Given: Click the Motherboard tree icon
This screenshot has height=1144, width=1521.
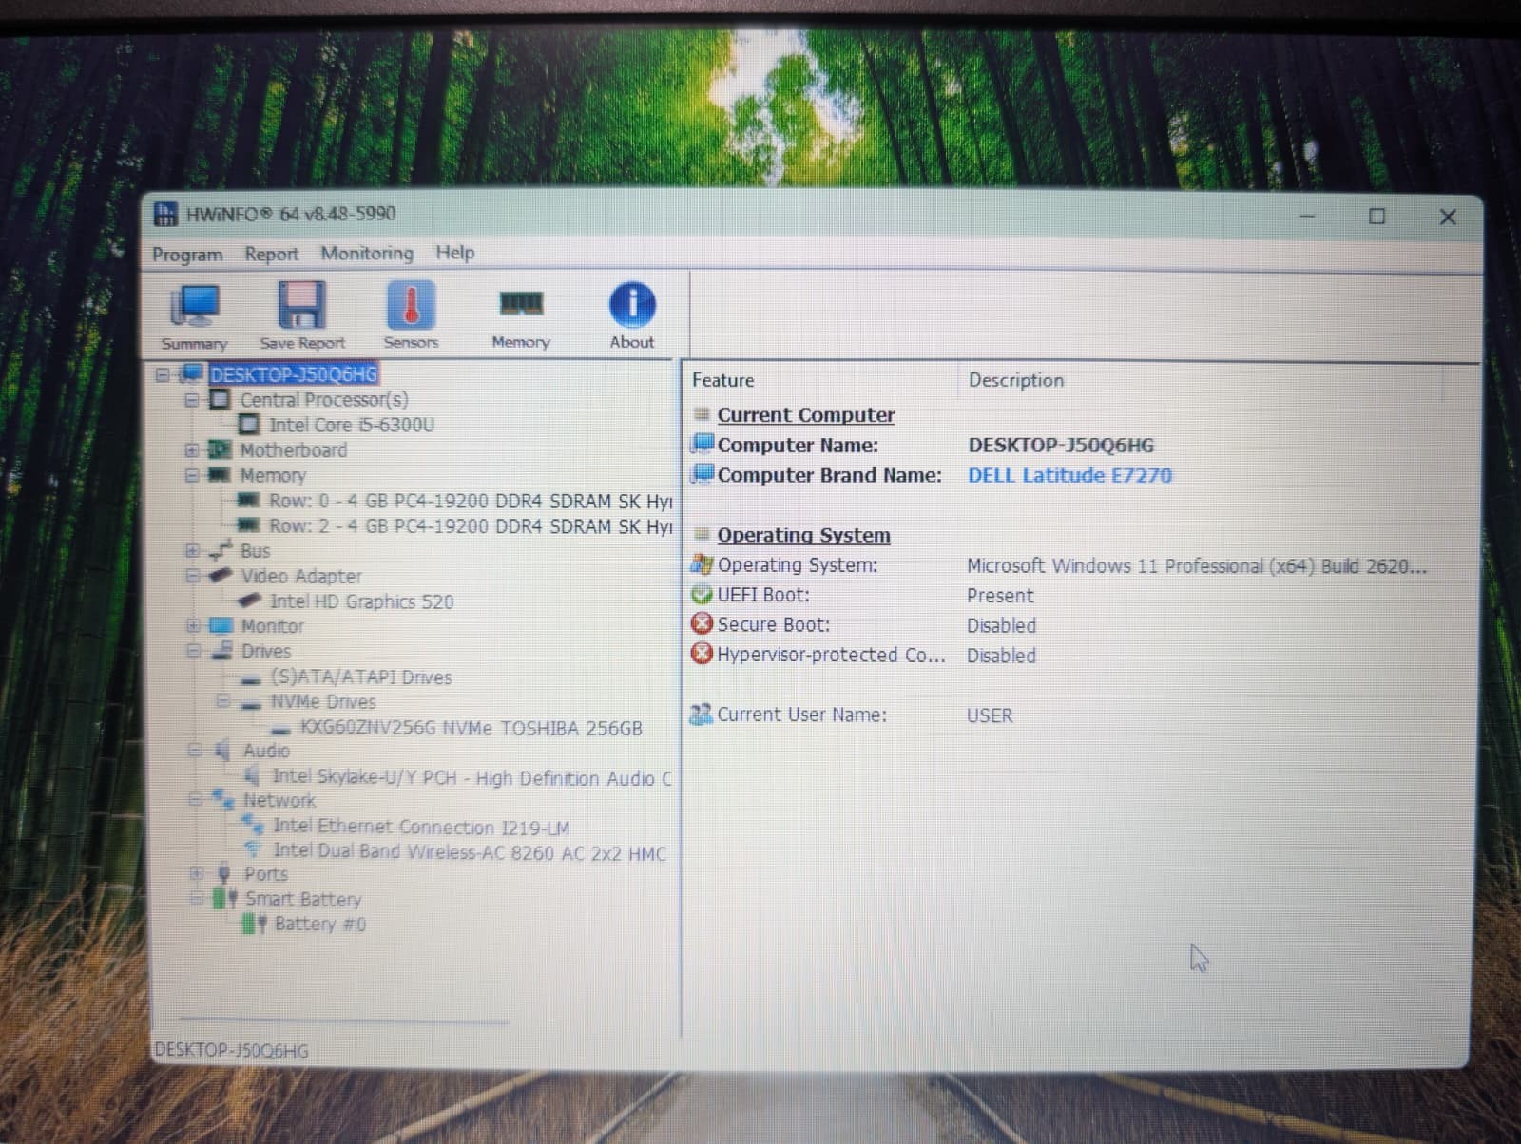Looking at the screenshot, I should tap(220, 449).
